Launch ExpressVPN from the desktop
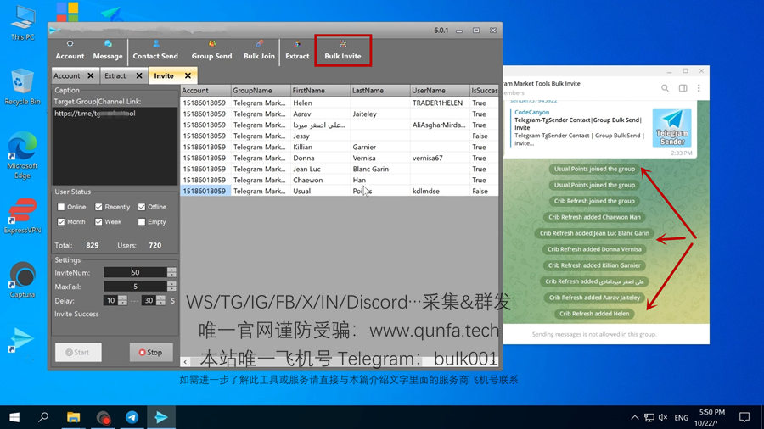 click(22, 216)
